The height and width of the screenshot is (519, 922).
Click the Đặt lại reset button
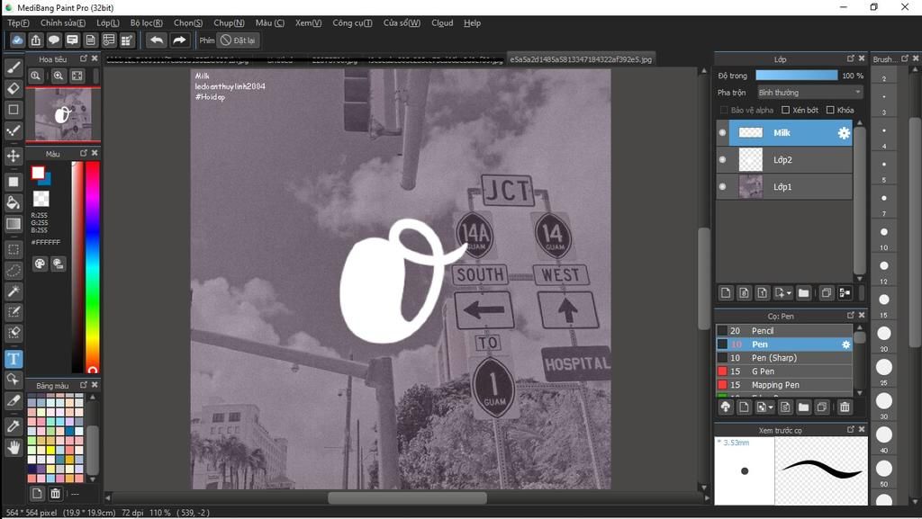[239, 40]
